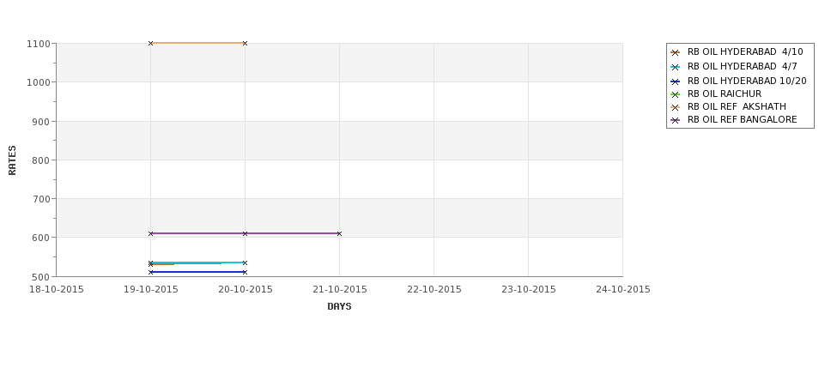Click the purple REF BANGALORE legend marker

coord(676,120)
